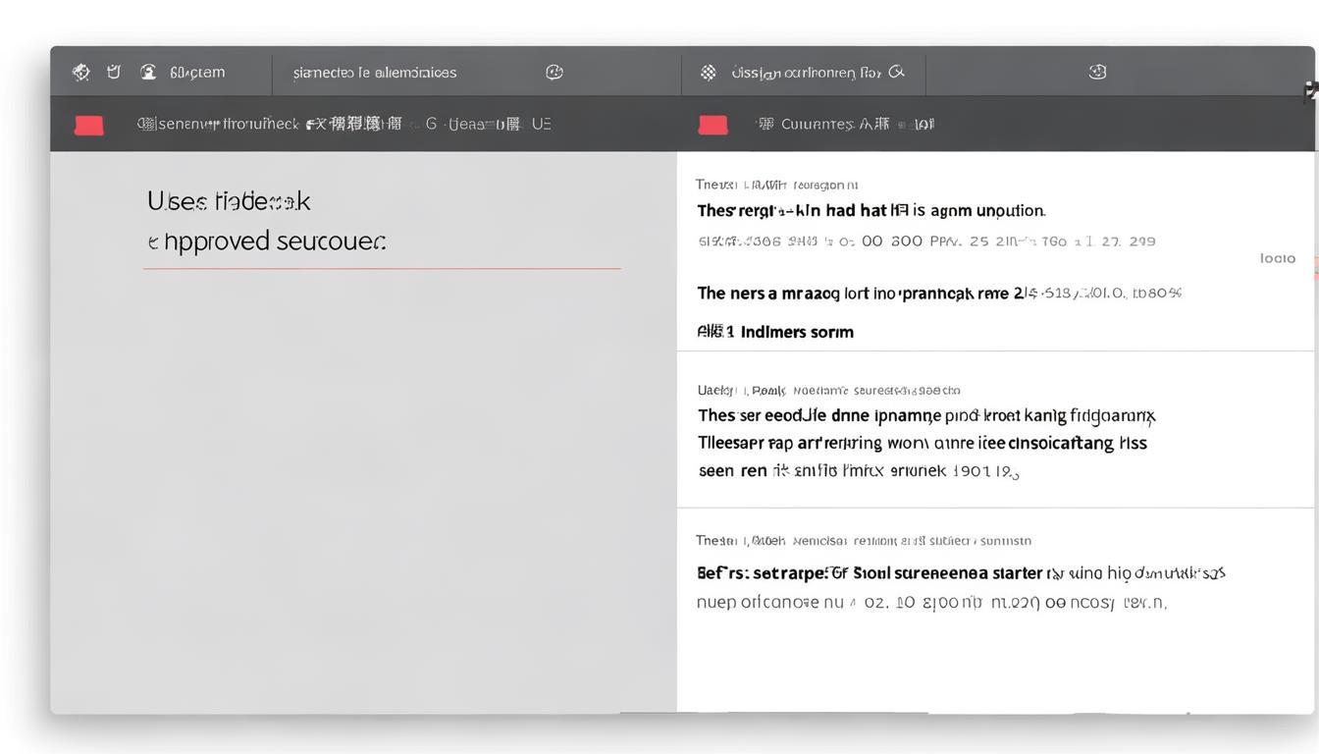The height and width of the screenshot is (754, 1319).
Task: Open the history clock icon on the toolbar right
Action: (1096, 72)
